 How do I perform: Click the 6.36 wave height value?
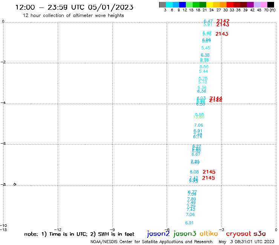pos(202,91)
